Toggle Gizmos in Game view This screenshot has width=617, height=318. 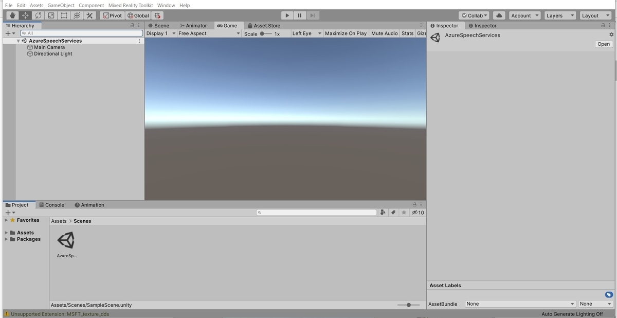pyautogui.click(x=421, y=33)
